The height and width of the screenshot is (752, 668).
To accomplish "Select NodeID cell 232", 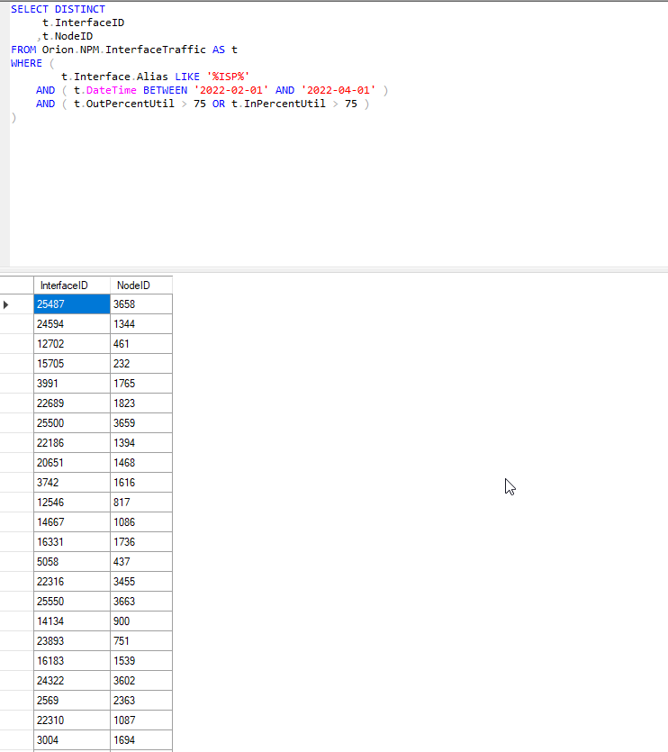I will point(141,364).
